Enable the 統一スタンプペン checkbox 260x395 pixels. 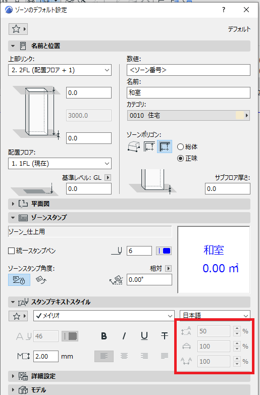pyautogui.click(x=11, y=251)
